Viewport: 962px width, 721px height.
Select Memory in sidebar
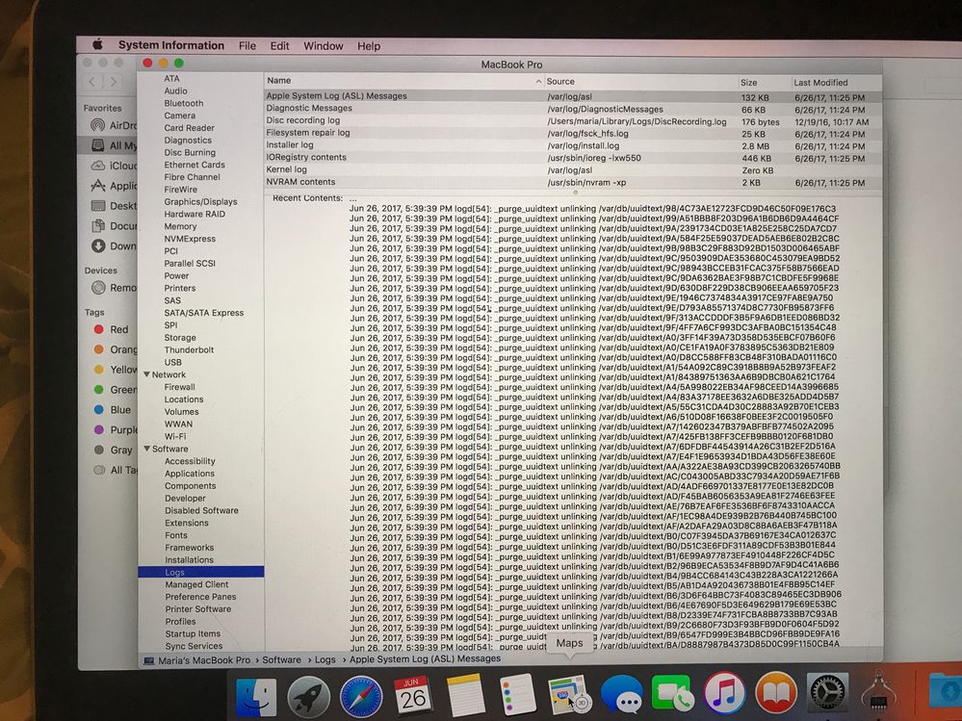(x=180, y=226)
